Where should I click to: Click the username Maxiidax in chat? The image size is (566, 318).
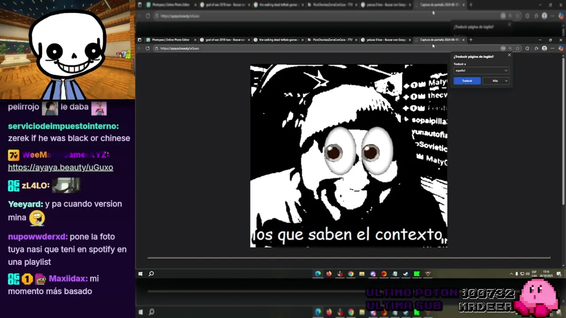point(68,279)
